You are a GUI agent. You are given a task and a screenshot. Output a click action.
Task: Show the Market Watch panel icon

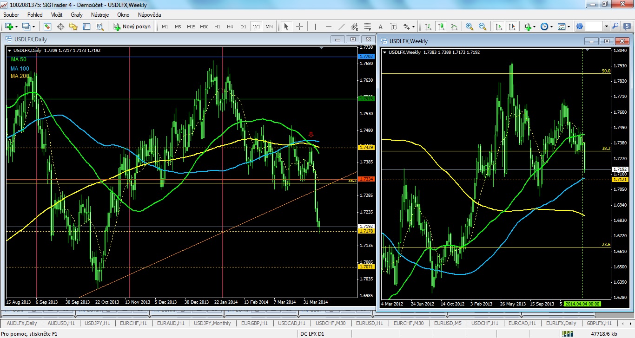pos(47,26)
